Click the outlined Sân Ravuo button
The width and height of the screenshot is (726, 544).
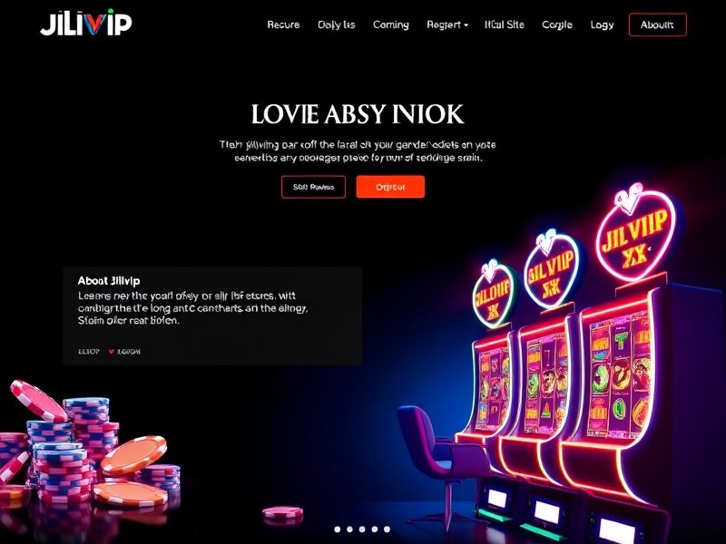313,187
